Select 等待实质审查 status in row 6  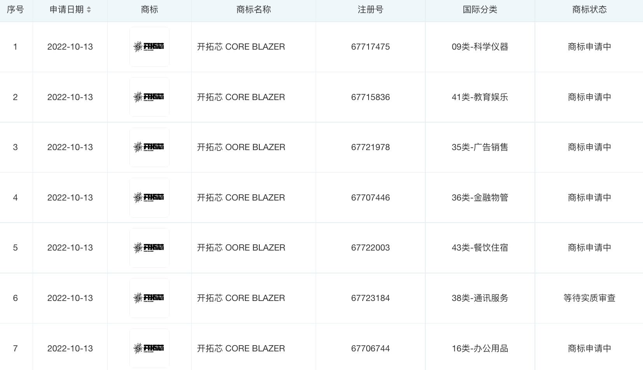pyautogui.click(x=589, y=298)
